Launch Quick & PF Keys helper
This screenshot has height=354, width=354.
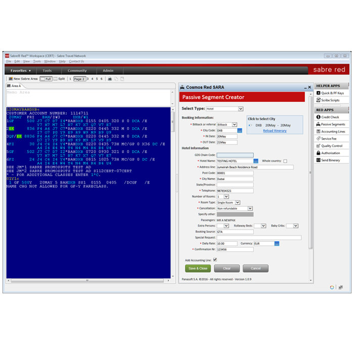click(332, 93)
